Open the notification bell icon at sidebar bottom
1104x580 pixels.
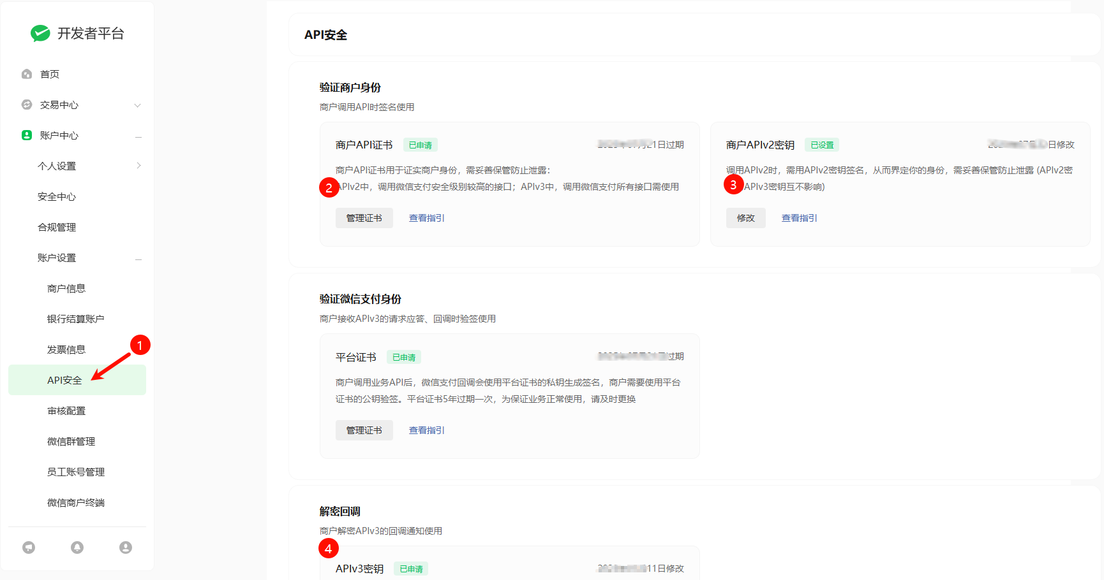click(x=77, y=547)
